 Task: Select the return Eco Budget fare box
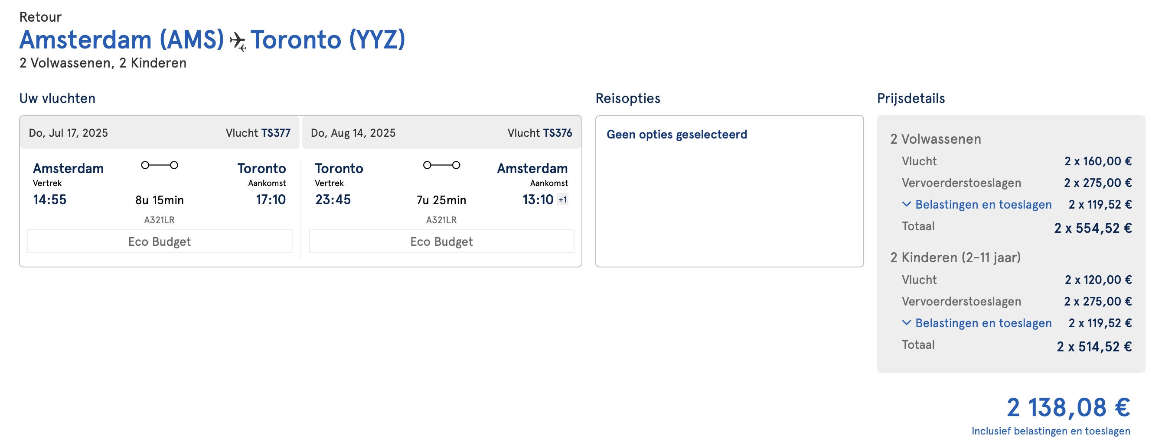coord(441,241)
